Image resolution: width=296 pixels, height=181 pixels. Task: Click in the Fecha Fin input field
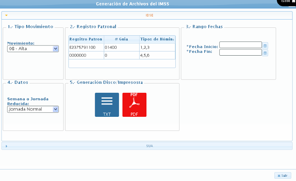[x=240, y=52]
